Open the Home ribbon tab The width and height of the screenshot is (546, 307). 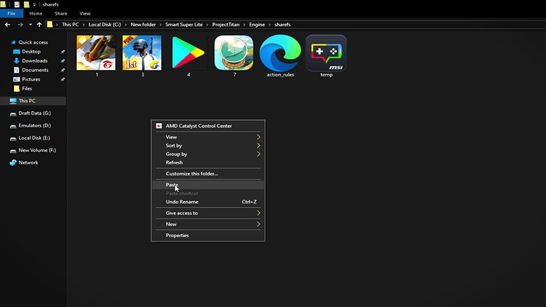pyautogui.click(x=36, y=13)
